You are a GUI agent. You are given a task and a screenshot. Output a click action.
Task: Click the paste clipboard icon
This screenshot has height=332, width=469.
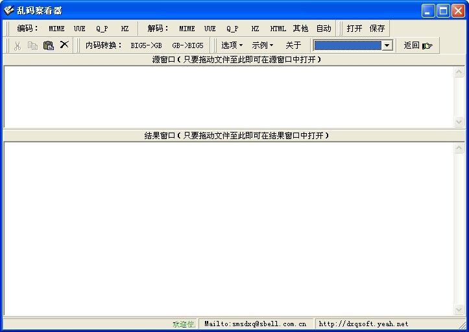click(x=48, y=45)
